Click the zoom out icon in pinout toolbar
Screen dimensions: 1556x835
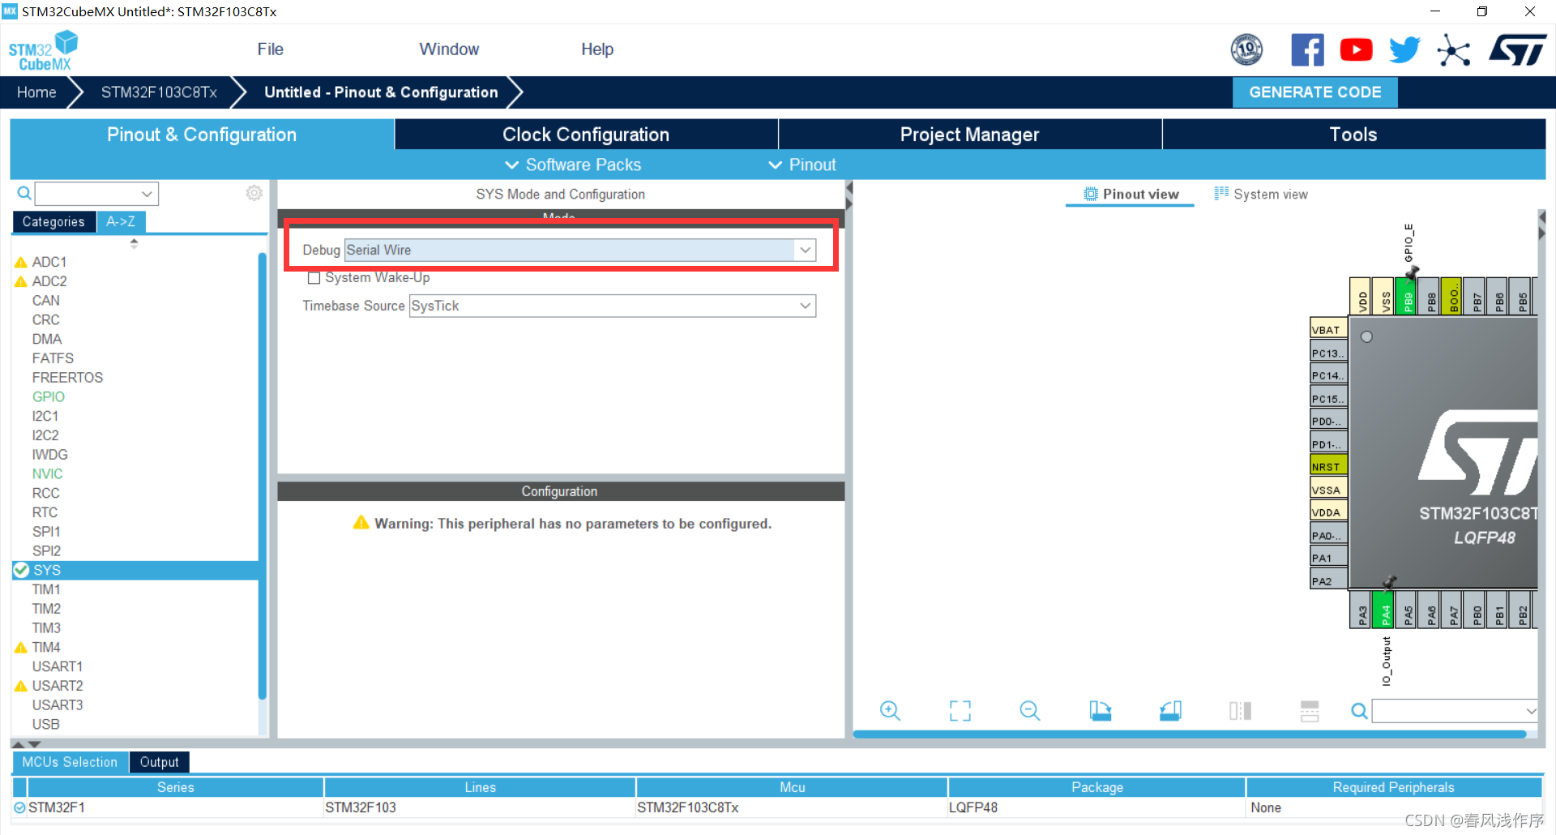[1030, 711]
